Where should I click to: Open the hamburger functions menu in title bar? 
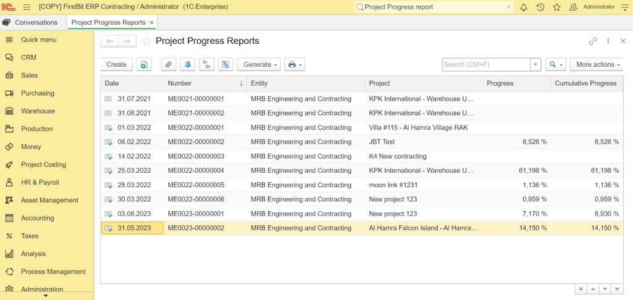[x=27, y=7]
